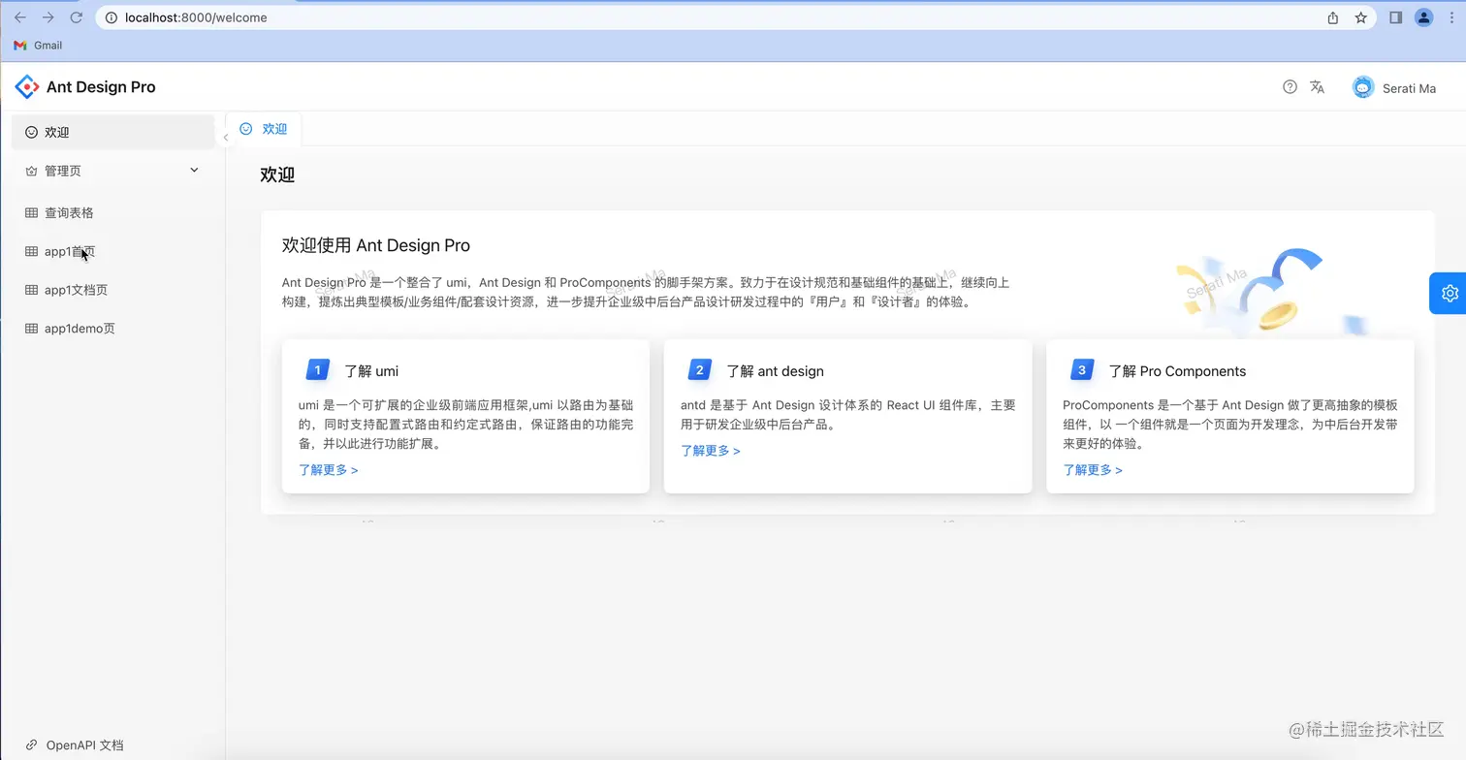Click 了解更多 on the Pro Components card

(x=1093, y=470)
